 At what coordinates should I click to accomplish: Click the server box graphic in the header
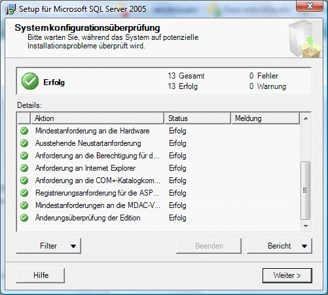pyautogui.click(x=304, y=39)
